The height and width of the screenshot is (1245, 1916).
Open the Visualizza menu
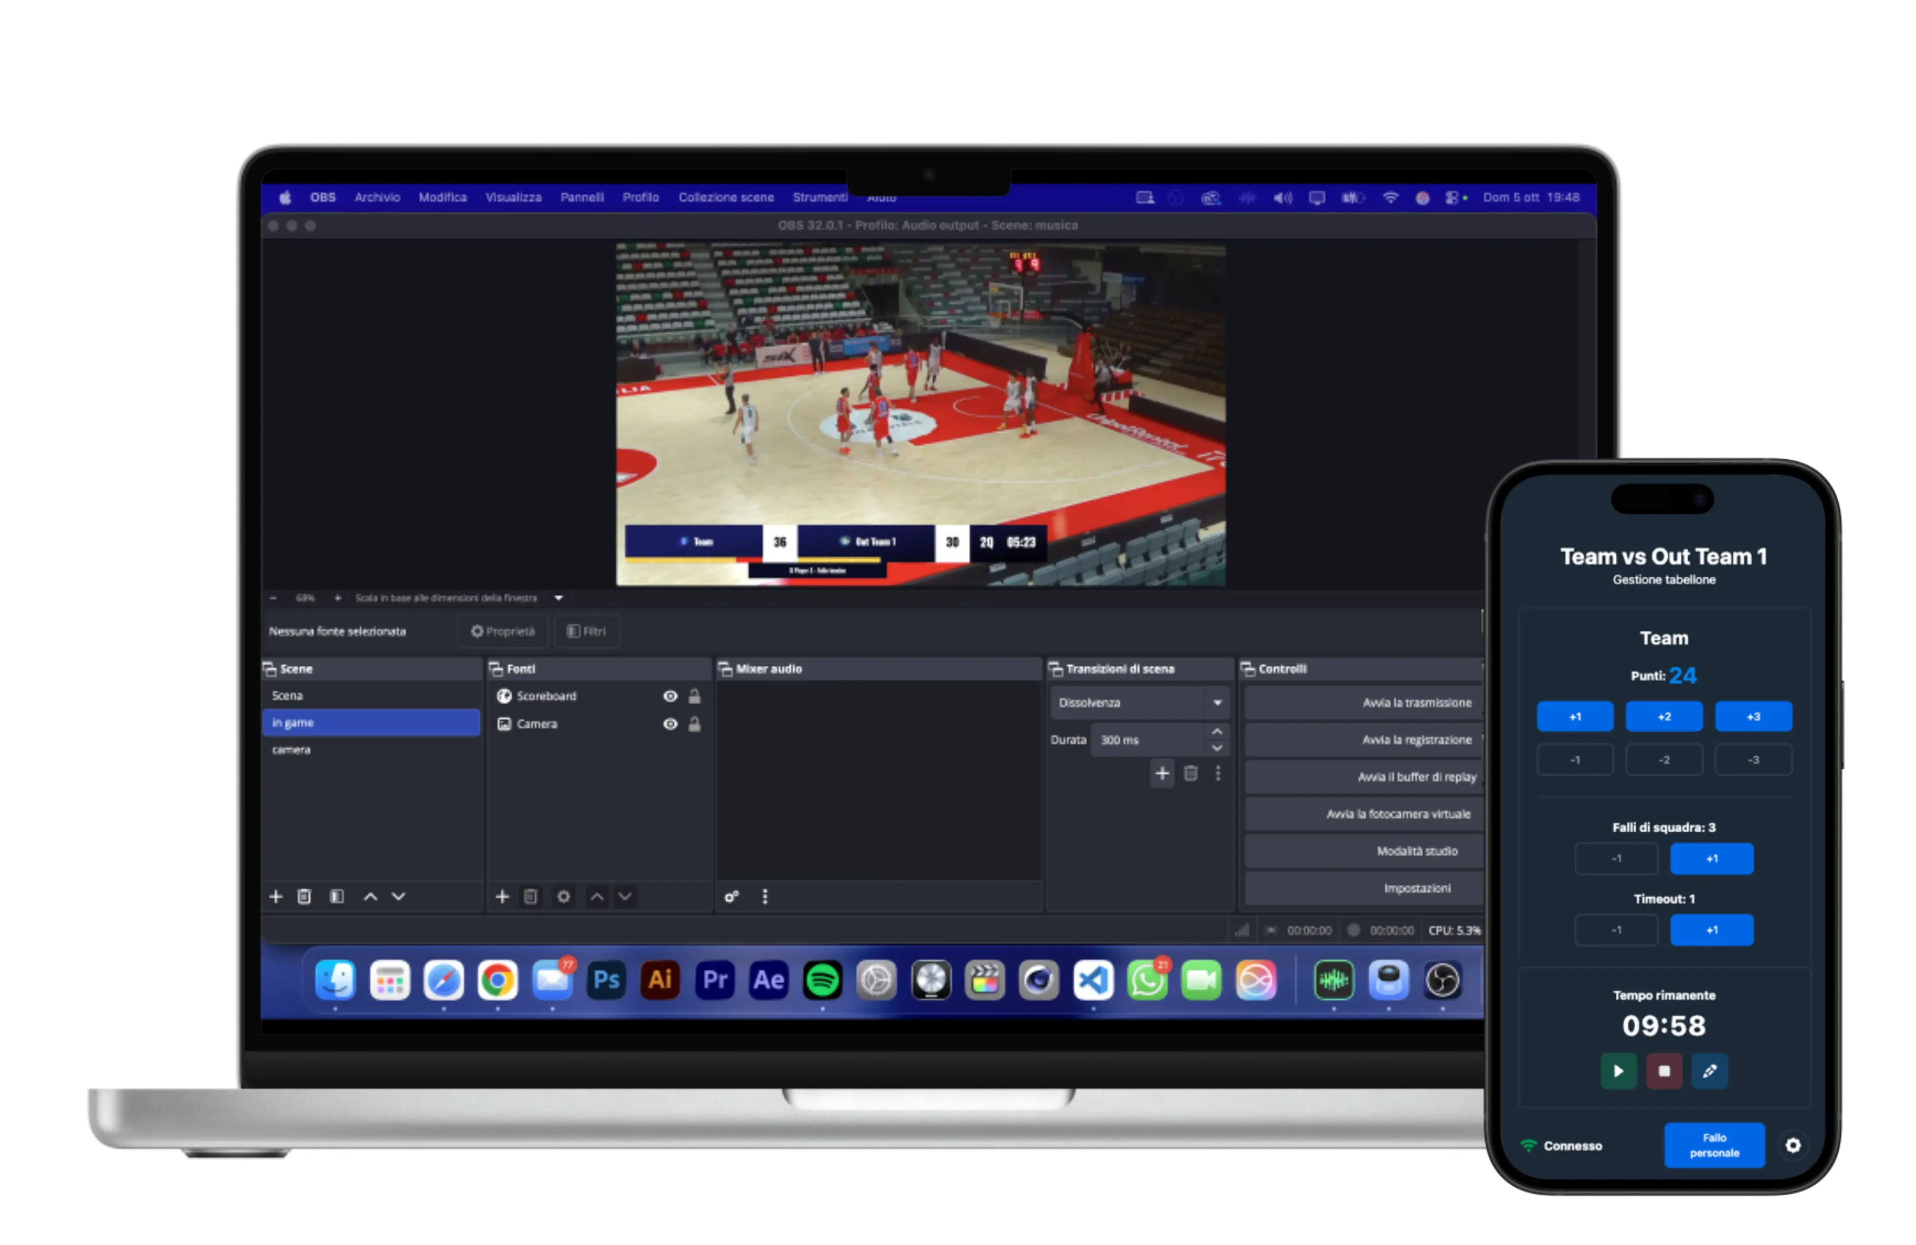point(513,197)
